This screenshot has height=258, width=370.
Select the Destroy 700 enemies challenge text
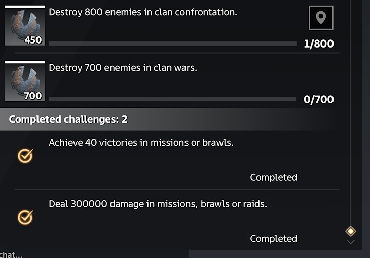coord(123,68)
